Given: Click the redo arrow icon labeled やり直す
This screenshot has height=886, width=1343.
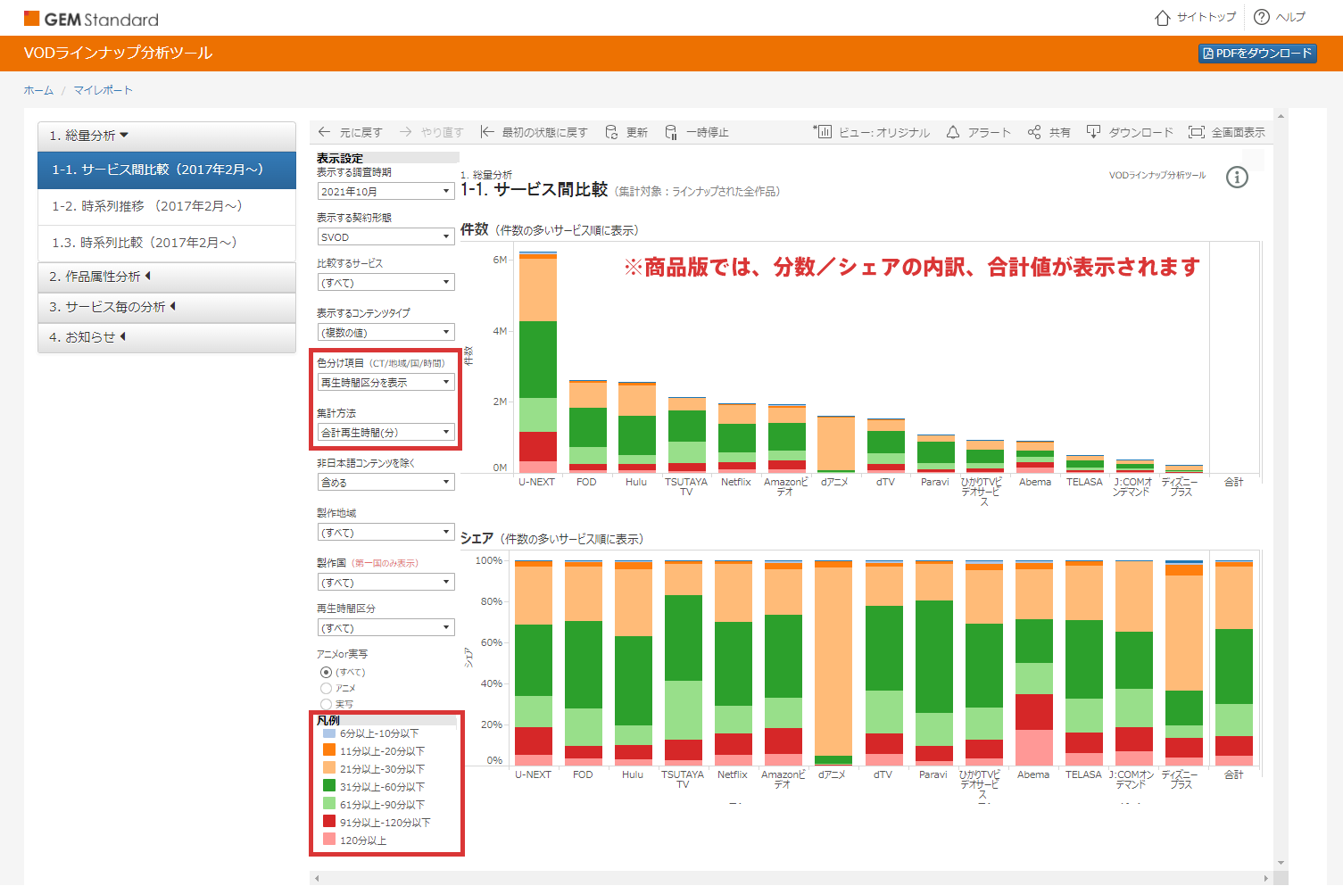Looking at the screenshot, I should pos(406,132).
